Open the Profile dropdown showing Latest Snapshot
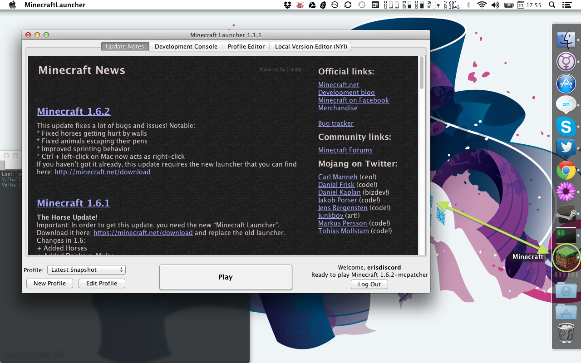Image resolution: width=581 pixels, height=363 pixels. pyautogui.click(x=86, y=270)
